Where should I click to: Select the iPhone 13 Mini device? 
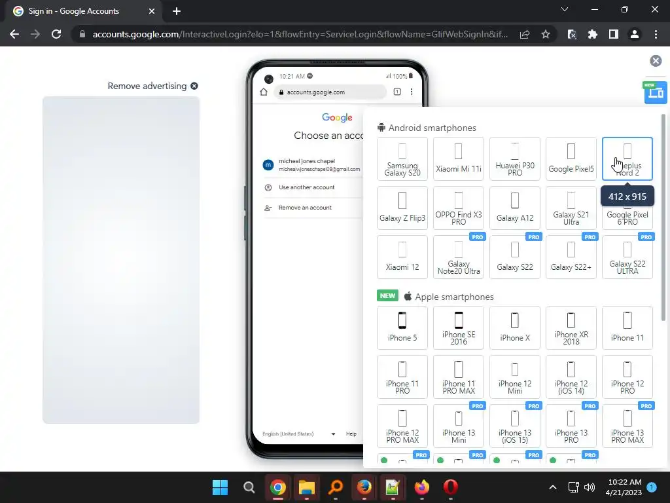459,426
